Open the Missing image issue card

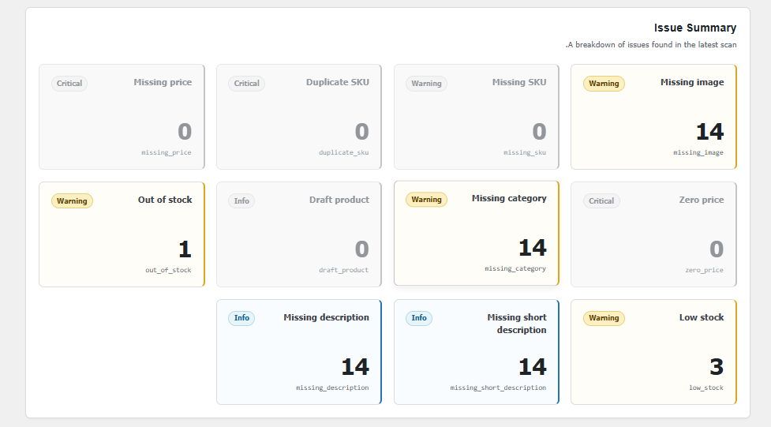point(654,117)
